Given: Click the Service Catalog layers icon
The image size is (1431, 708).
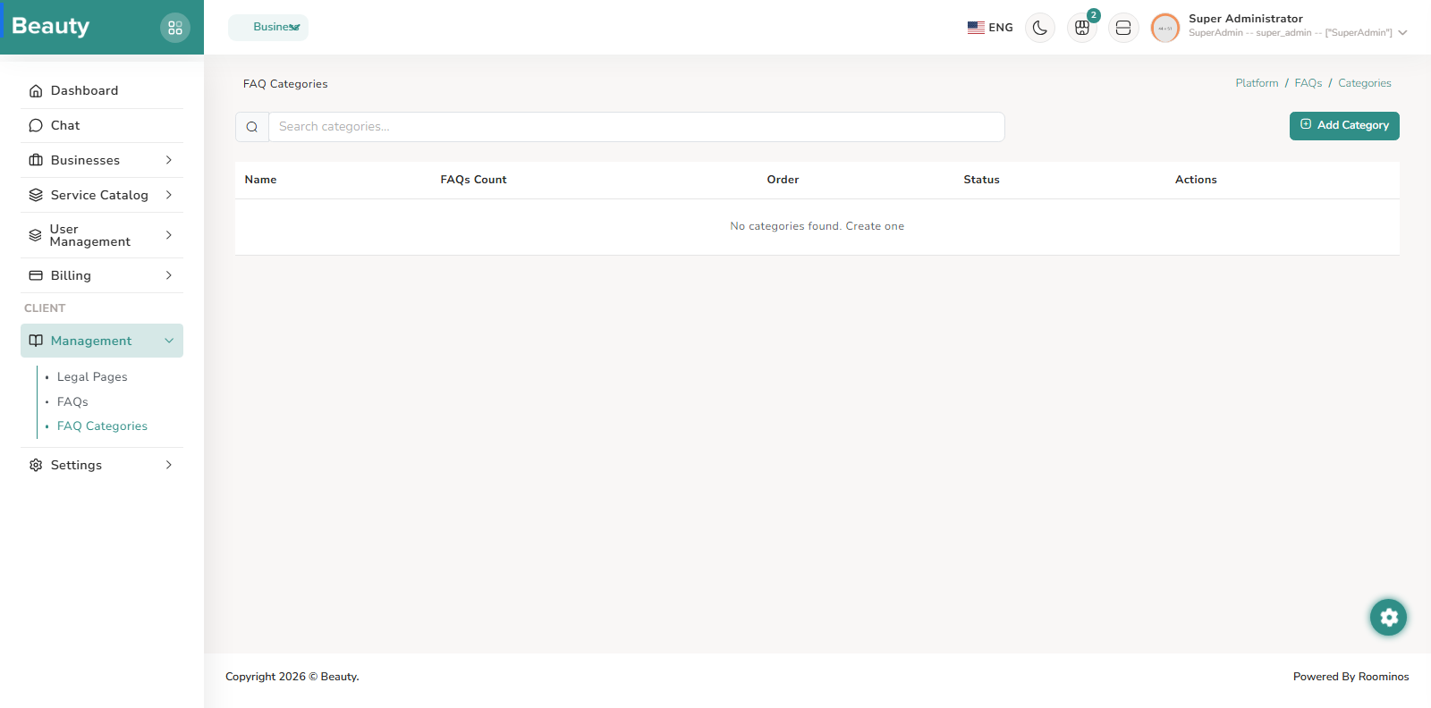Looking at the screenshot, I should coord(36,195).
